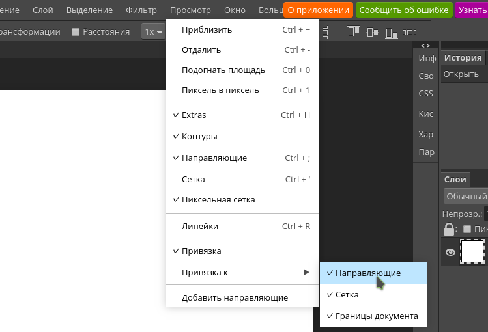Expand the Привязка к submenu arrow

[306, 272]
